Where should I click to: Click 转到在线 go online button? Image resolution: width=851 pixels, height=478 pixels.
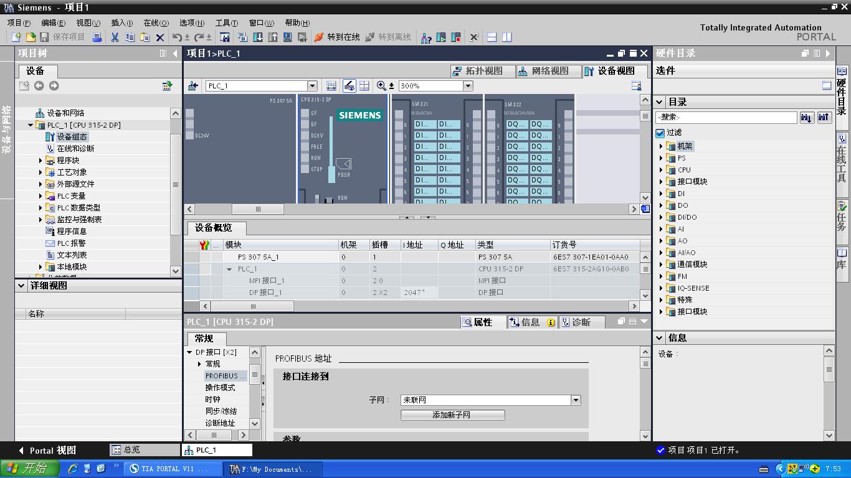coord(337,37)
